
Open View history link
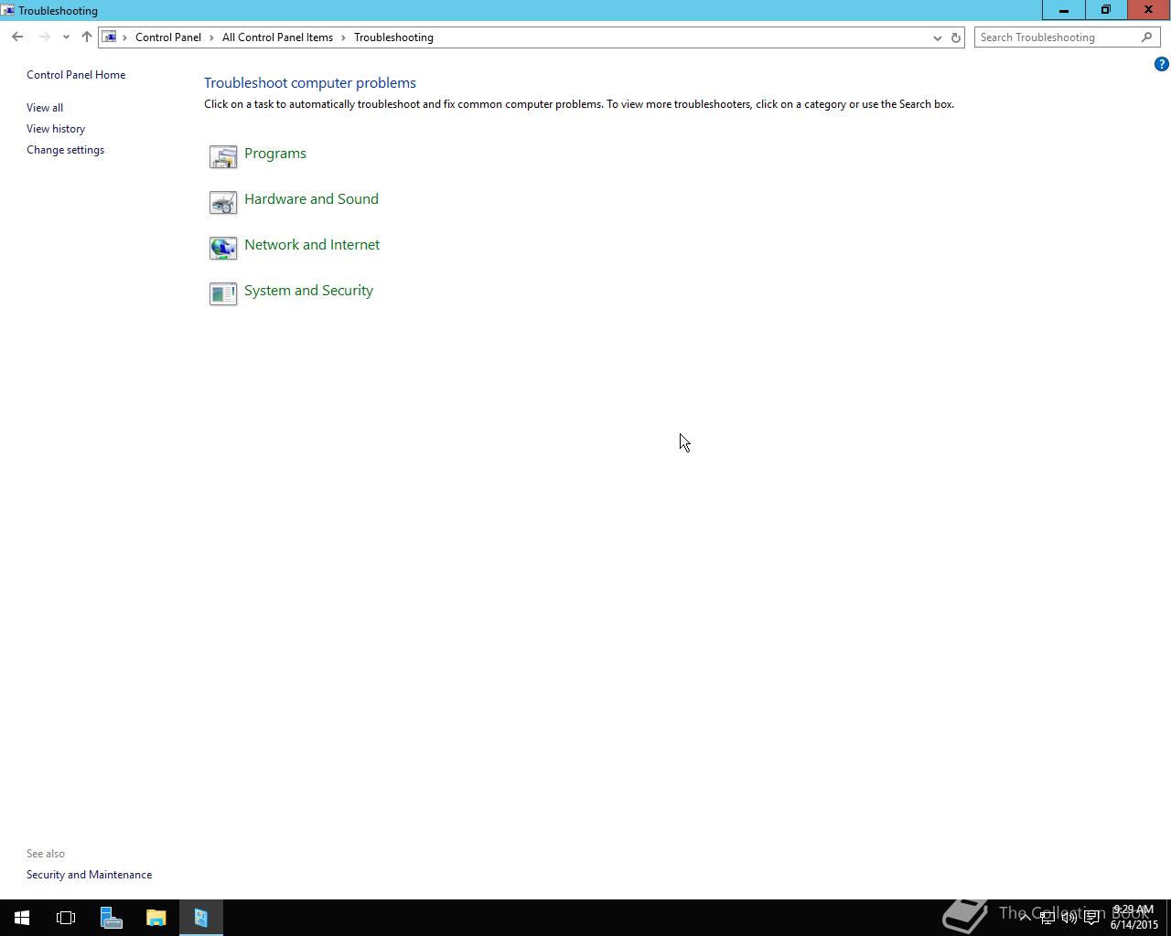click(56, 129)
